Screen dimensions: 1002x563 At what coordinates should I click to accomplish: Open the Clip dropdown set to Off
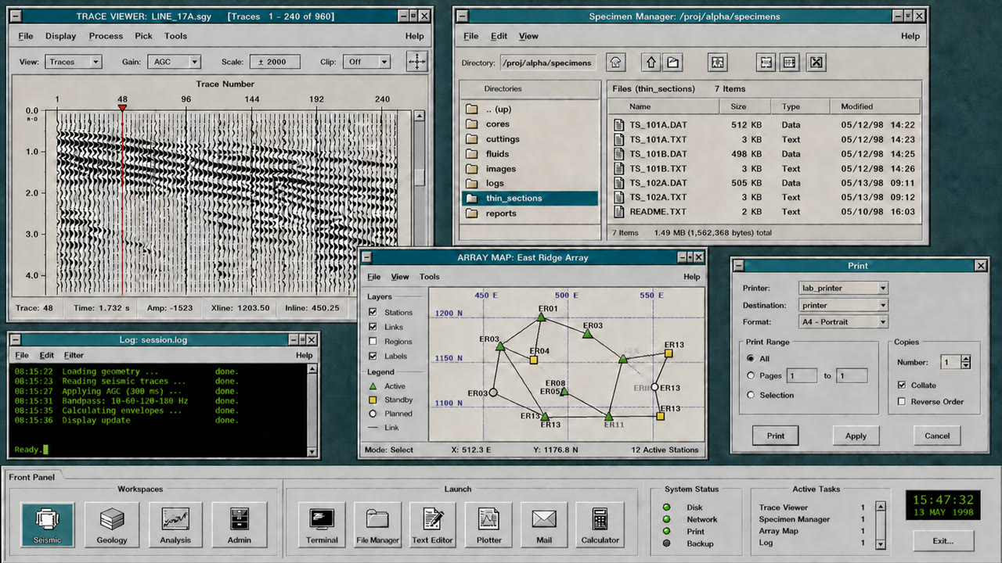pos(367,62)
